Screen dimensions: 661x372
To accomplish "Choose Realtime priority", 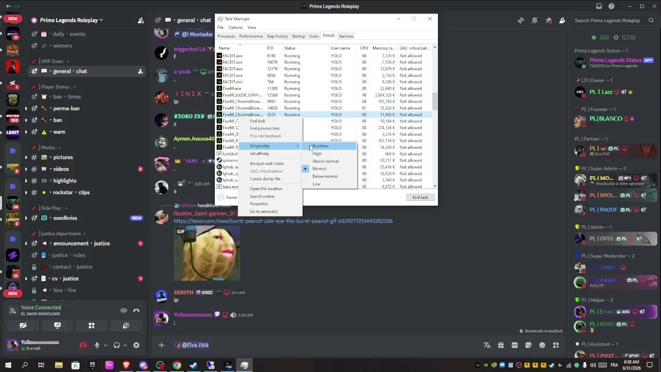I will click(329, 146).
